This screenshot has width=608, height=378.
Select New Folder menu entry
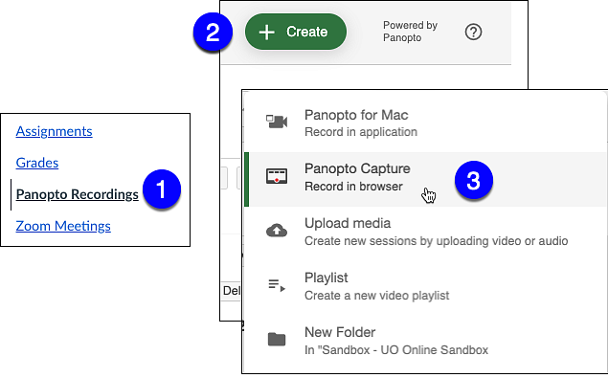coord(424,342)
